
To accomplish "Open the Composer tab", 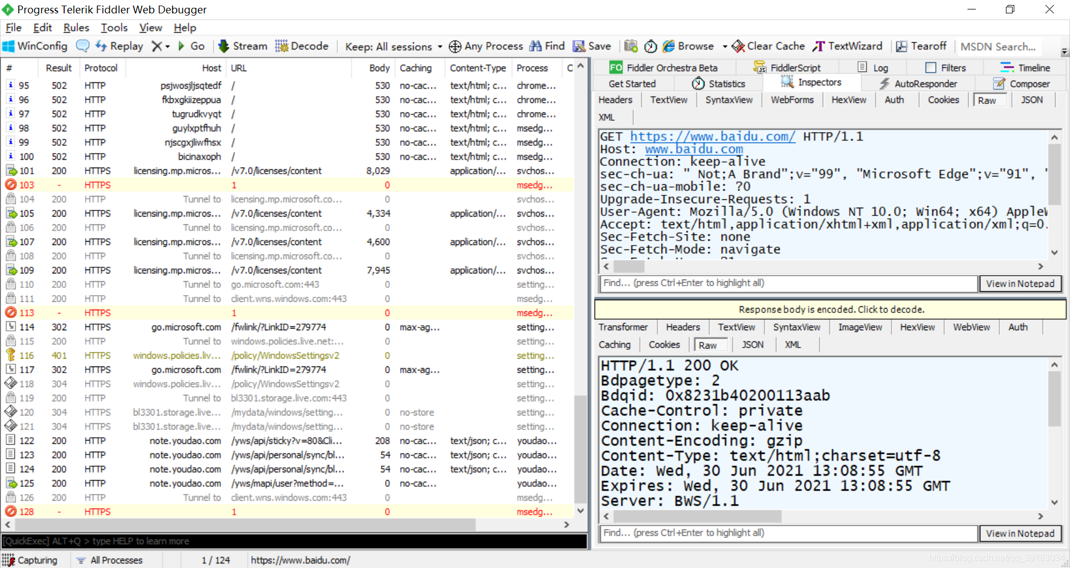I will pos(1021,84).
